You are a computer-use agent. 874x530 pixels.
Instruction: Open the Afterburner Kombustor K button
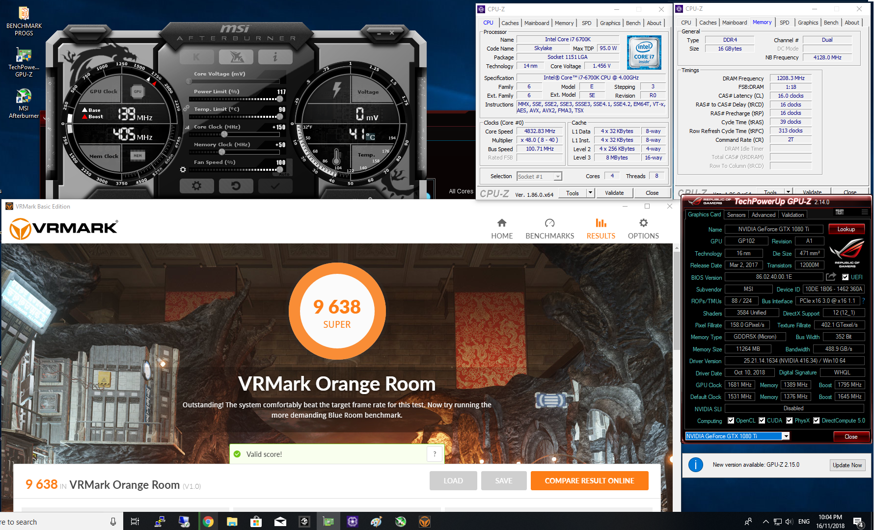pyautogui.click(x=197, y=57)
